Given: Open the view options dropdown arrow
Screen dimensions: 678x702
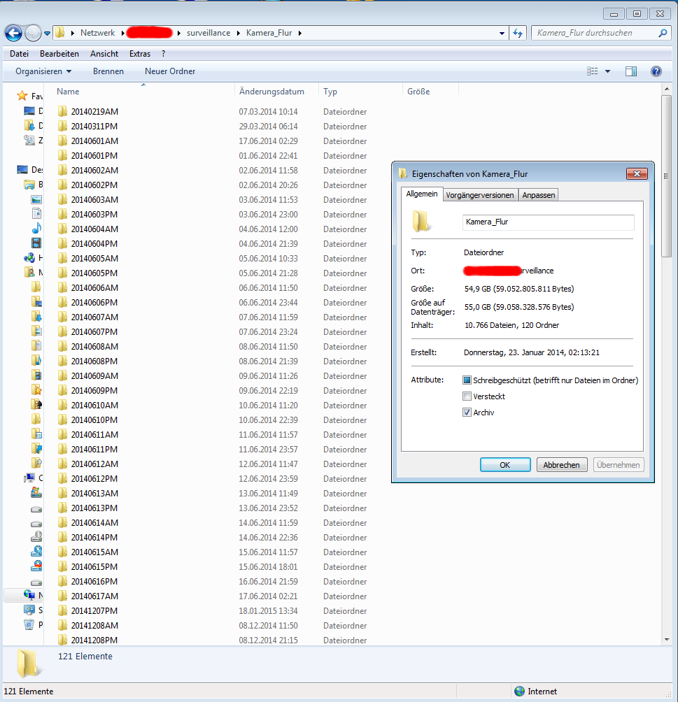Looking at the screenshot, I should tap(607, 71).
